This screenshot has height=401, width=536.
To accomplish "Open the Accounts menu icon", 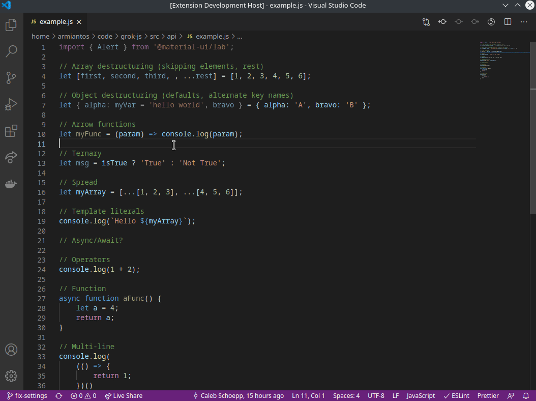I will (x=11, y=350).
